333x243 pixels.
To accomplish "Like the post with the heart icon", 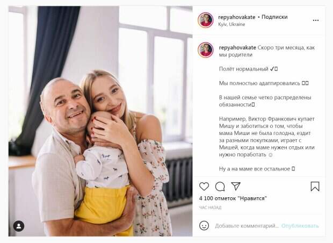I will [x=204, y=186].
